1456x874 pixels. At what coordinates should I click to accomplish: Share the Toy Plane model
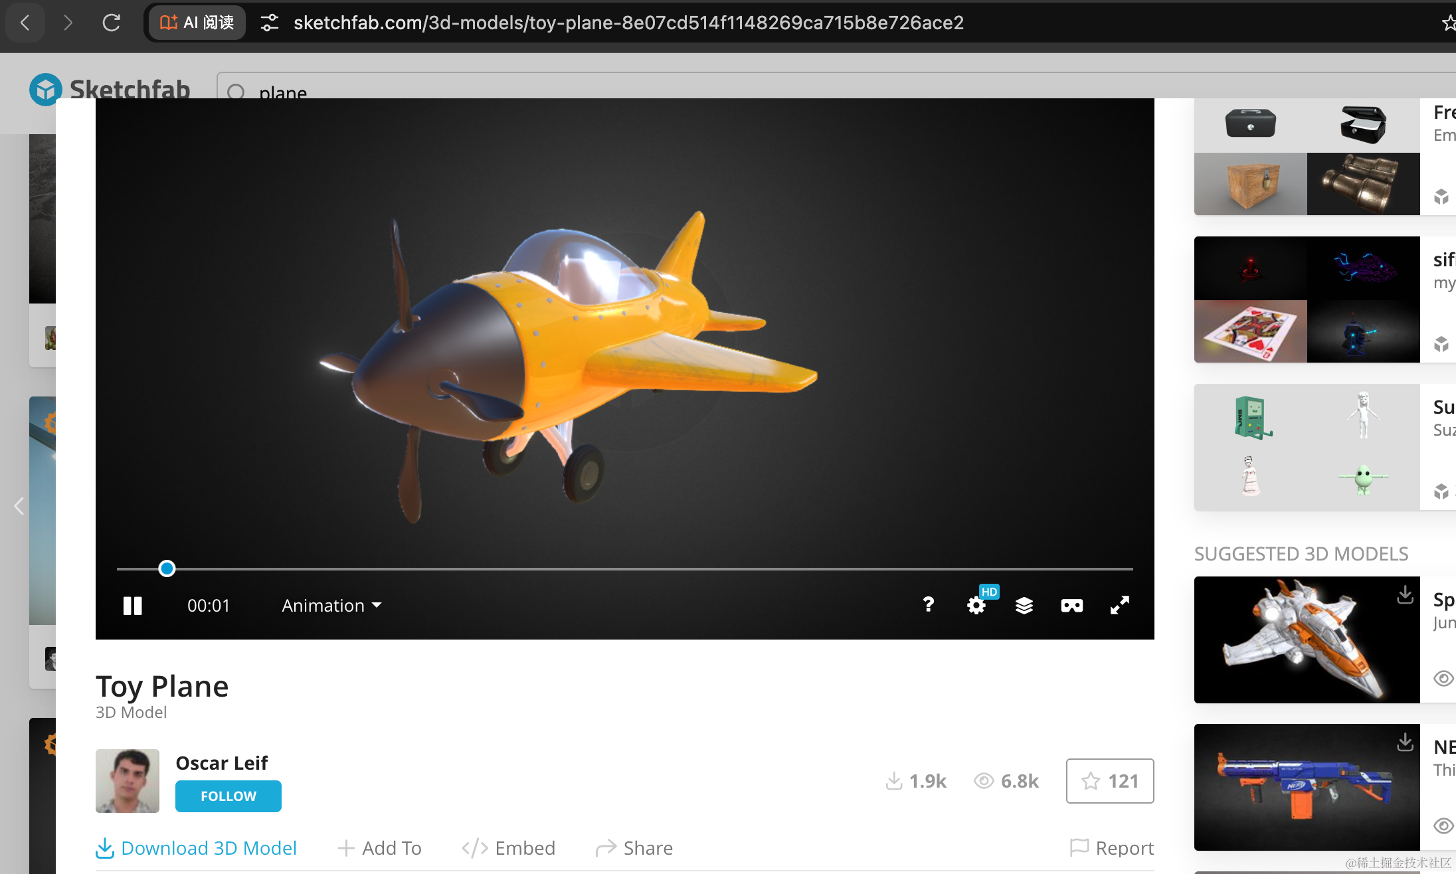point(634,848)
